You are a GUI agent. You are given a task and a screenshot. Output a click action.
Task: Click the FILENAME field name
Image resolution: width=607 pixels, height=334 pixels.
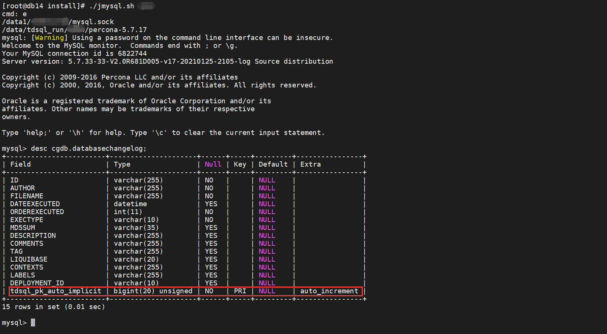27,196
